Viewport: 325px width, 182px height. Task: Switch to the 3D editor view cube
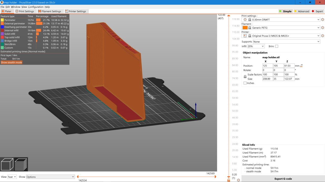coord(7,165)
